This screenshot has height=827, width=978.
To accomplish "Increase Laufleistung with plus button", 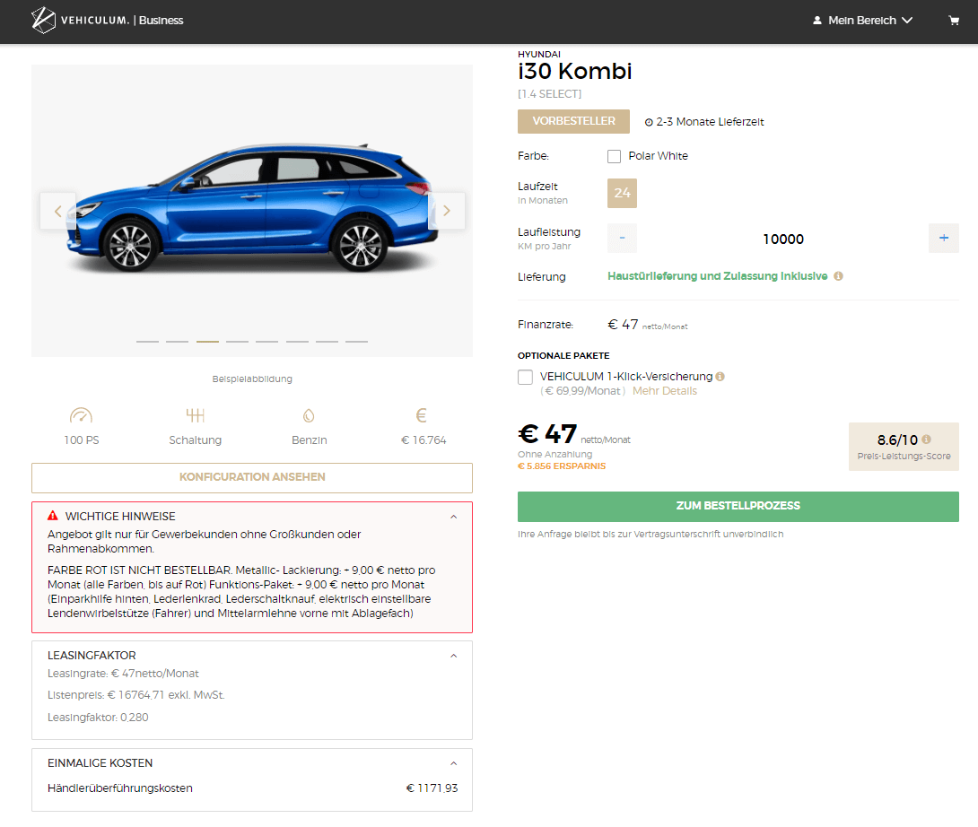I will pyautogui.click(x=944, y=239).
